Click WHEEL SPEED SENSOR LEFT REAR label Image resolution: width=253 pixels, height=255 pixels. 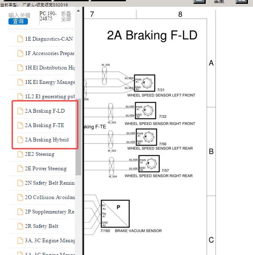tap(160, 148)
